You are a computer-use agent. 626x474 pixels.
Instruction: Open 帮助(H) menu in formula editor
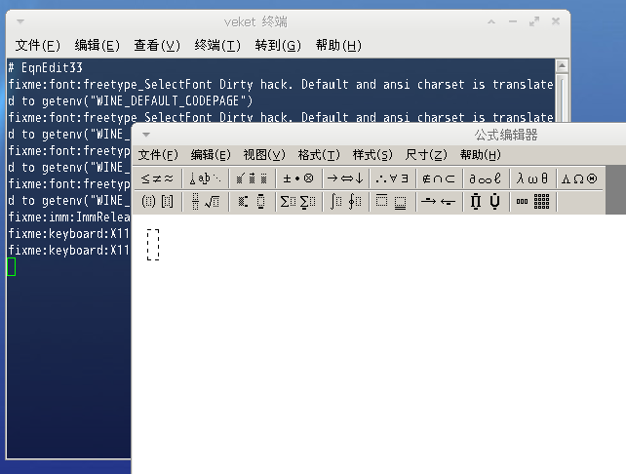481,155
